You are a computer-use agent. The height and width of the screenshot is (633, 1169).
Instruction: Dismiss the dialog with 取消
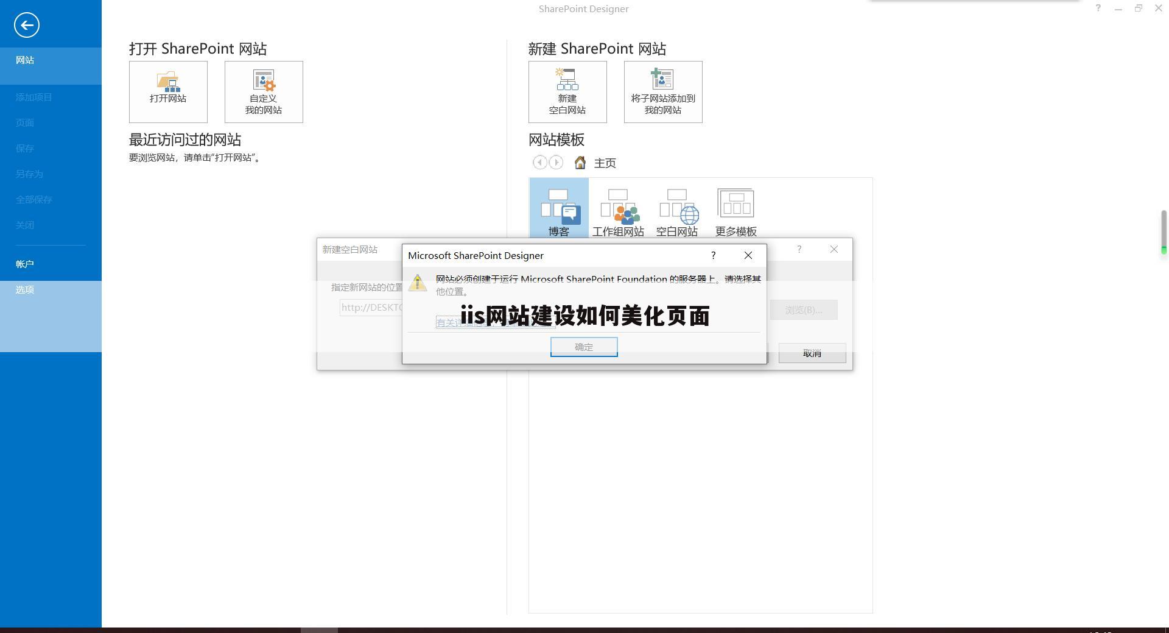tap(812, 353)
